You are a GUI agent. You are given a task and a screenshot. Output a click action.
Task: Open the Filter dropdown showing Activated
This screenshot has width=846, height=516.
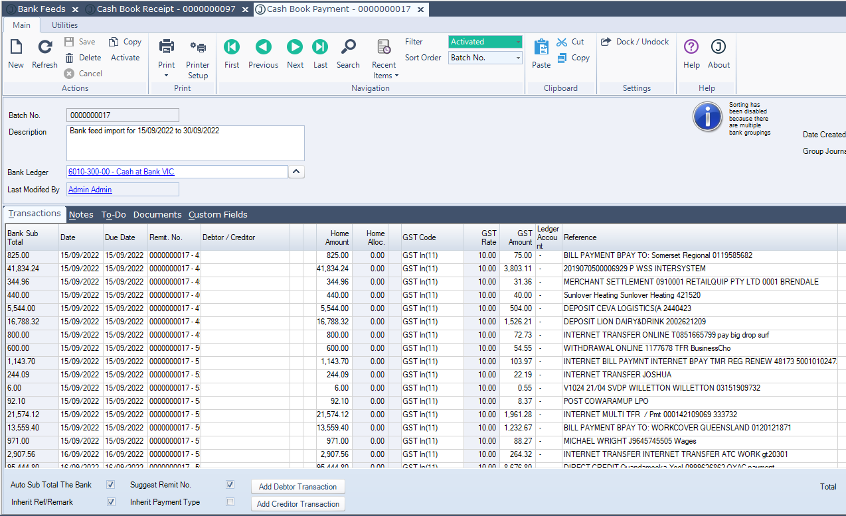click(x=485, y=42)
